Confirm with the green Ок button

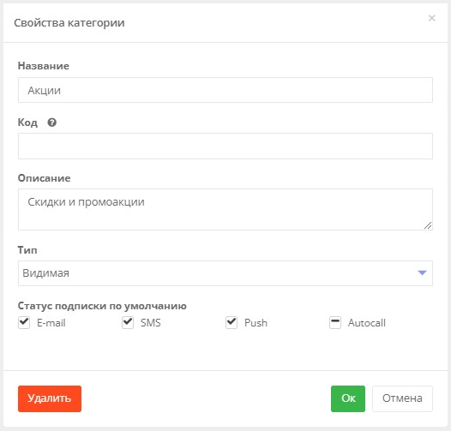pyautogui.click(x=348, y=398)
